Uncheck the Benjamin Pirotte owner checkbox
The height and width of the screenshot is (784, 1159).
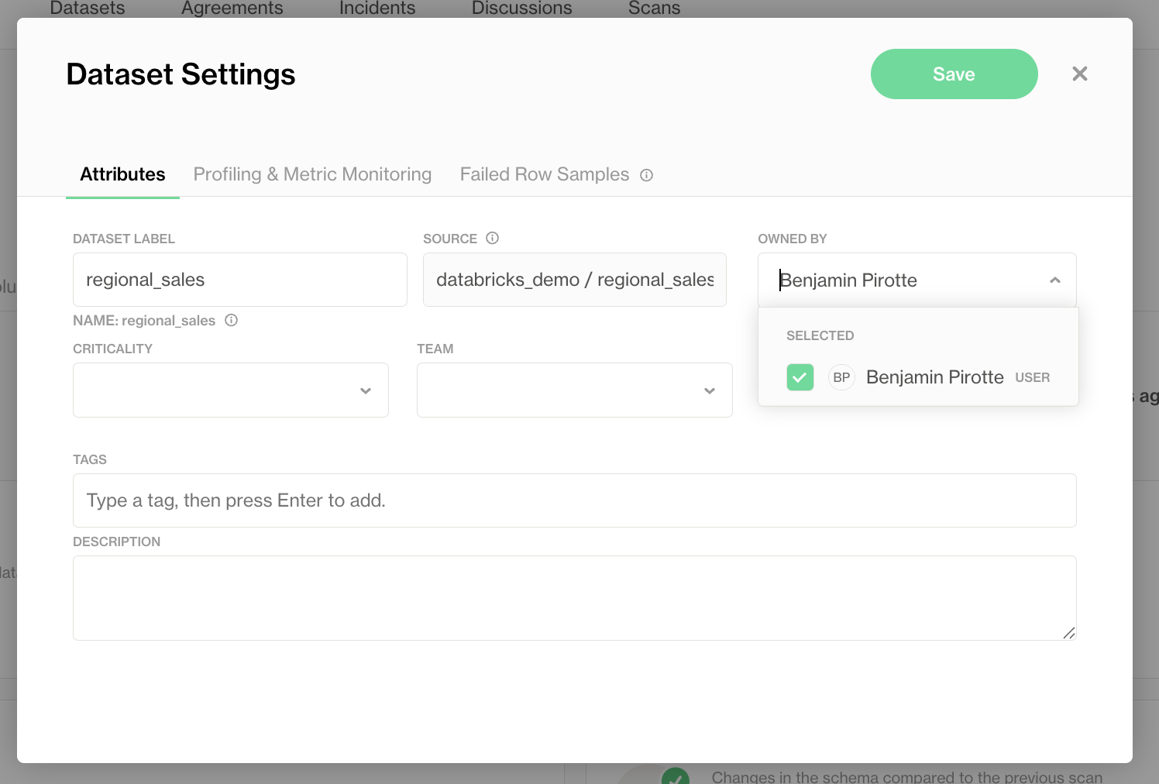point(800,377)
